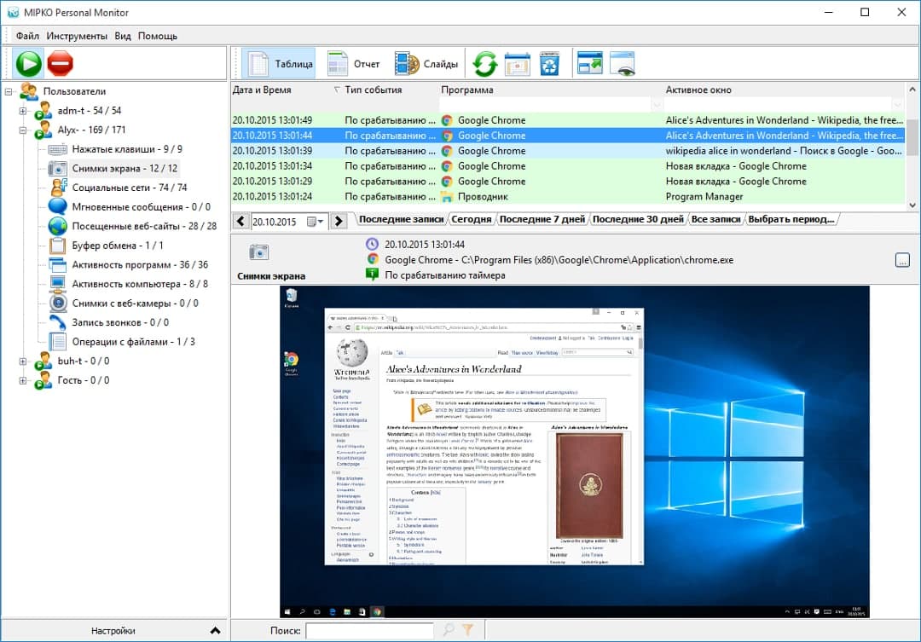
Task: Select Буфер обмена - 1 / 1
Action: 118,246
